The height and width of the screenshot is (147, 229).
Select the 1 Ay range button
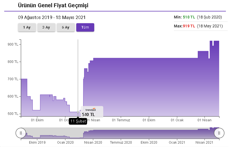pyautogui.click(x=27, y=27)
